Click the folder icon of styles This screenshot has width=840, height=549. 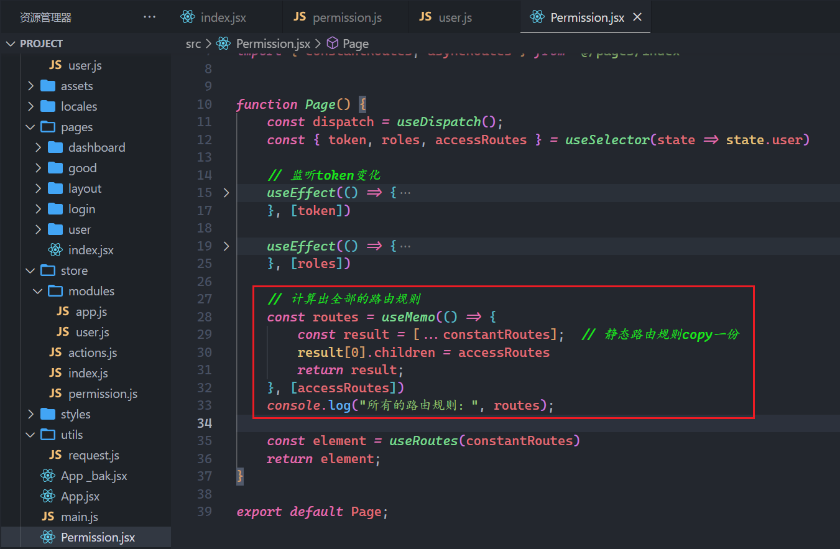pos(48,414)
